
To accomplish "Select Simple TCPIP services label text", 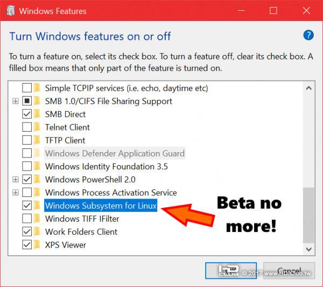I will click(127, 88).
